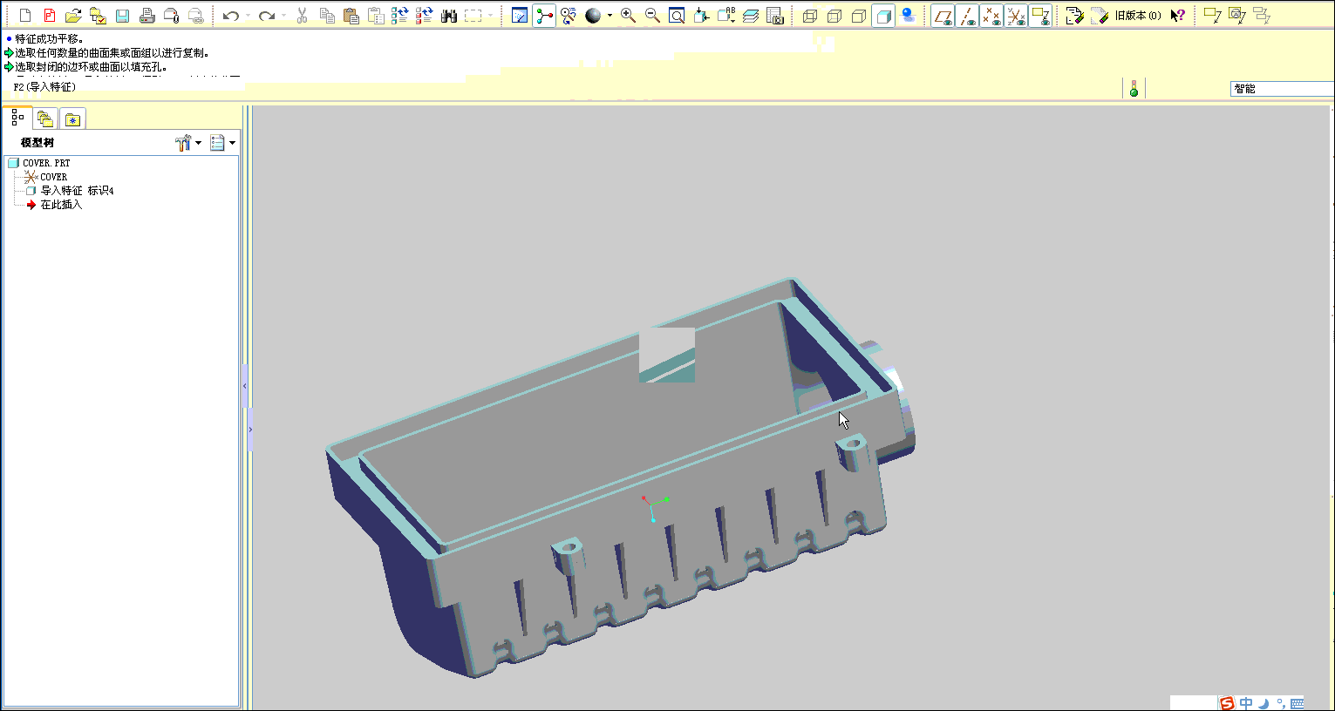
Task: Switch to the Folder Browser tab
Action: (45, 118)
